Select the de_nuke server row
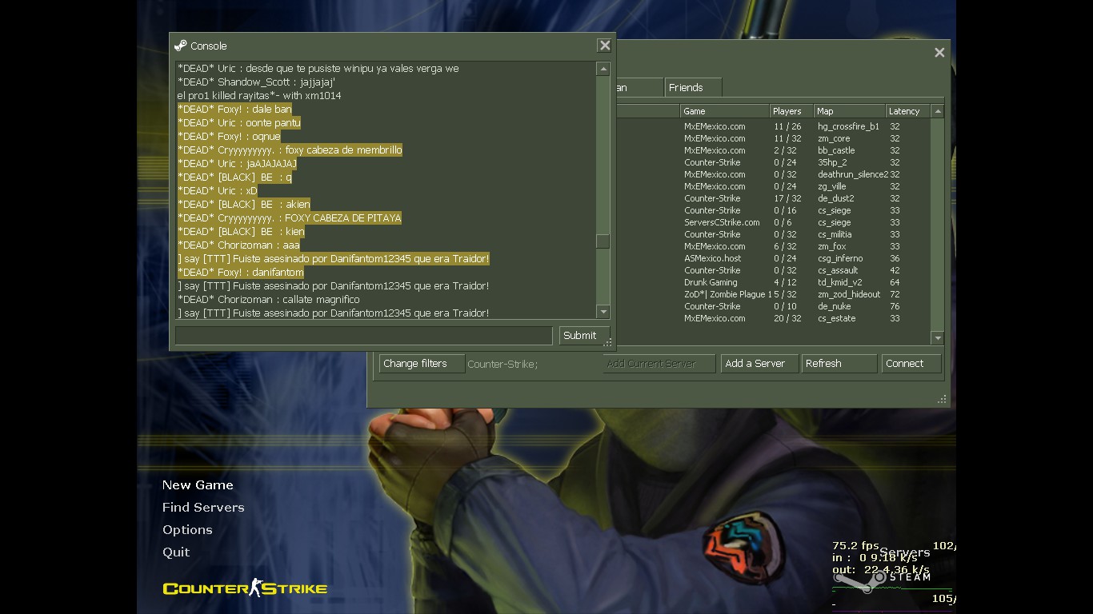Screen dimensions: 1093x614 (x=772, y=306)
